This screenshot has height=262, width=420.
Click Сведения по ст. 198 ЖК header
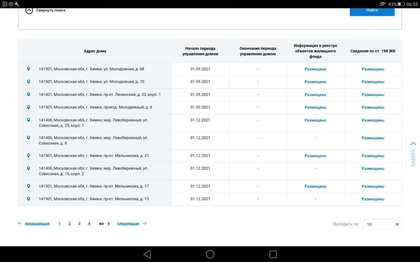point(373,51)
